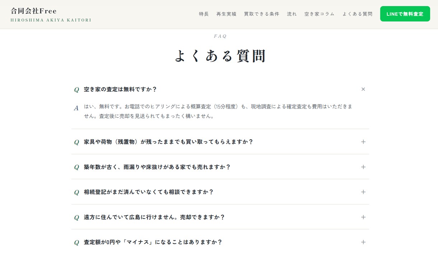
Task: Expand plus icon for 相続登記がまだ済んで question
Action: coord(363,192)
